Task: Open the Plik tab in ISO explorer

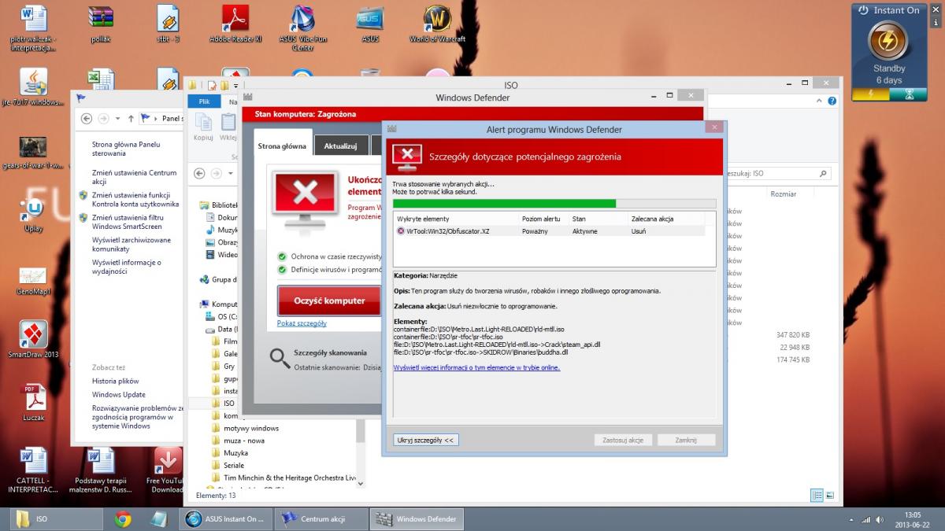Action: pyautogui.click(x=204, y=101)
